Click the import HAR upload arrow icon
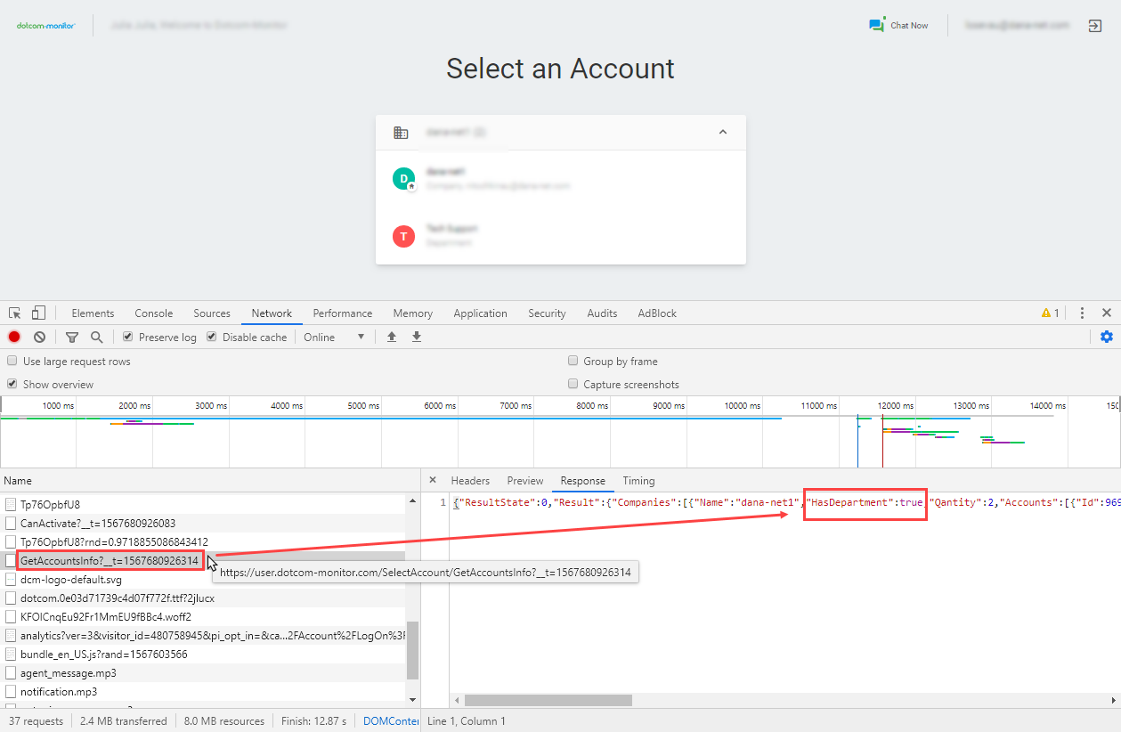The height and width of the screenshot is (732, 1121). click(x=391, y=337)
